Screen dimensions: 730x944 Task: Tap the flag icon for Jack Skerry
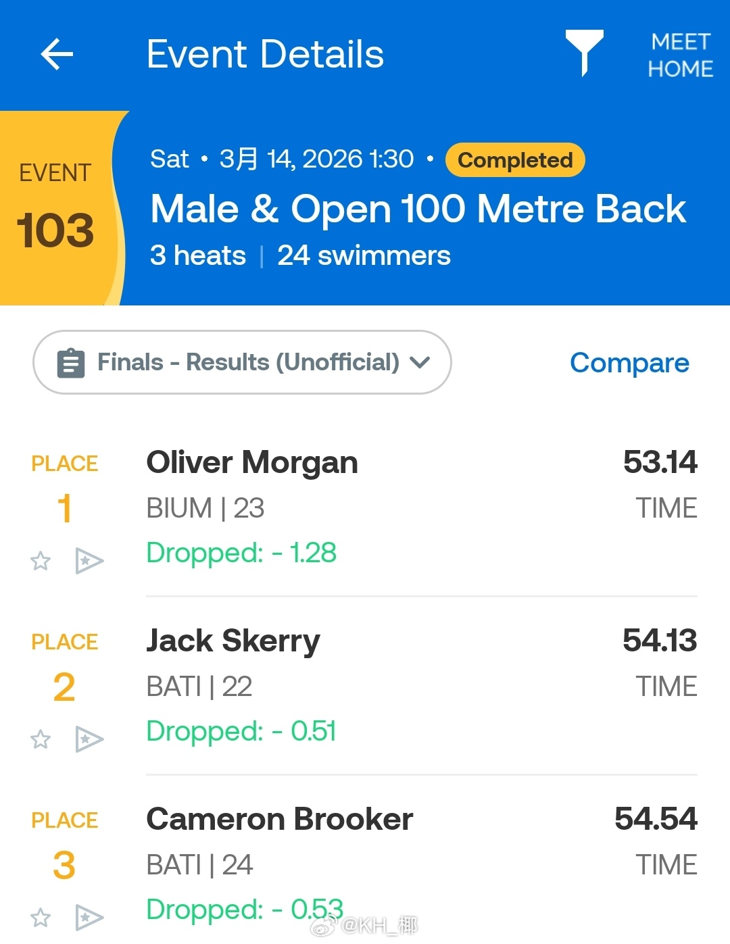click(x=89, y=739)
